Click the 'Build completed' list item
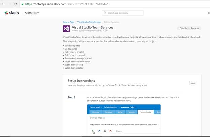This screenshot has width=210, height=137. pyautogui.click(x=72, y=46)
